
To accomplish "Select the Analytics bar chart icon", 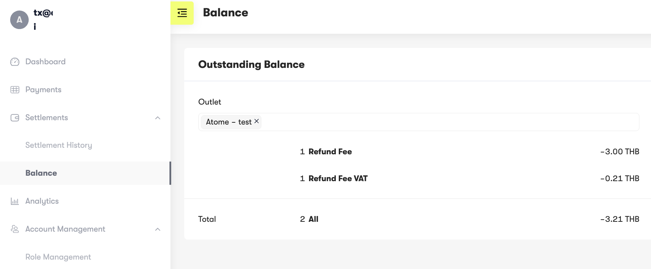I will [14, 201].
